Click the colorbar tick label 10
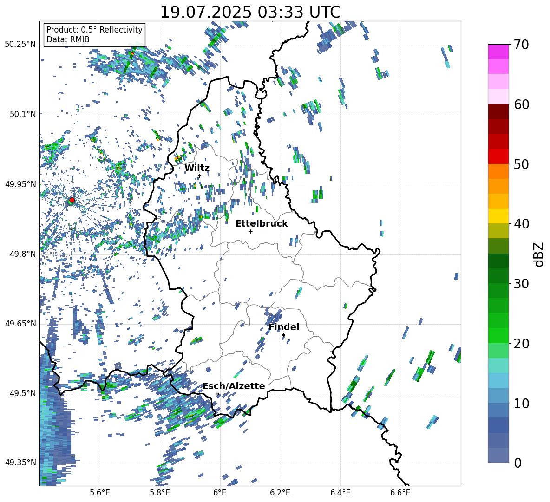This screenshot has width=550, height=502. click(x=521, y=403)
